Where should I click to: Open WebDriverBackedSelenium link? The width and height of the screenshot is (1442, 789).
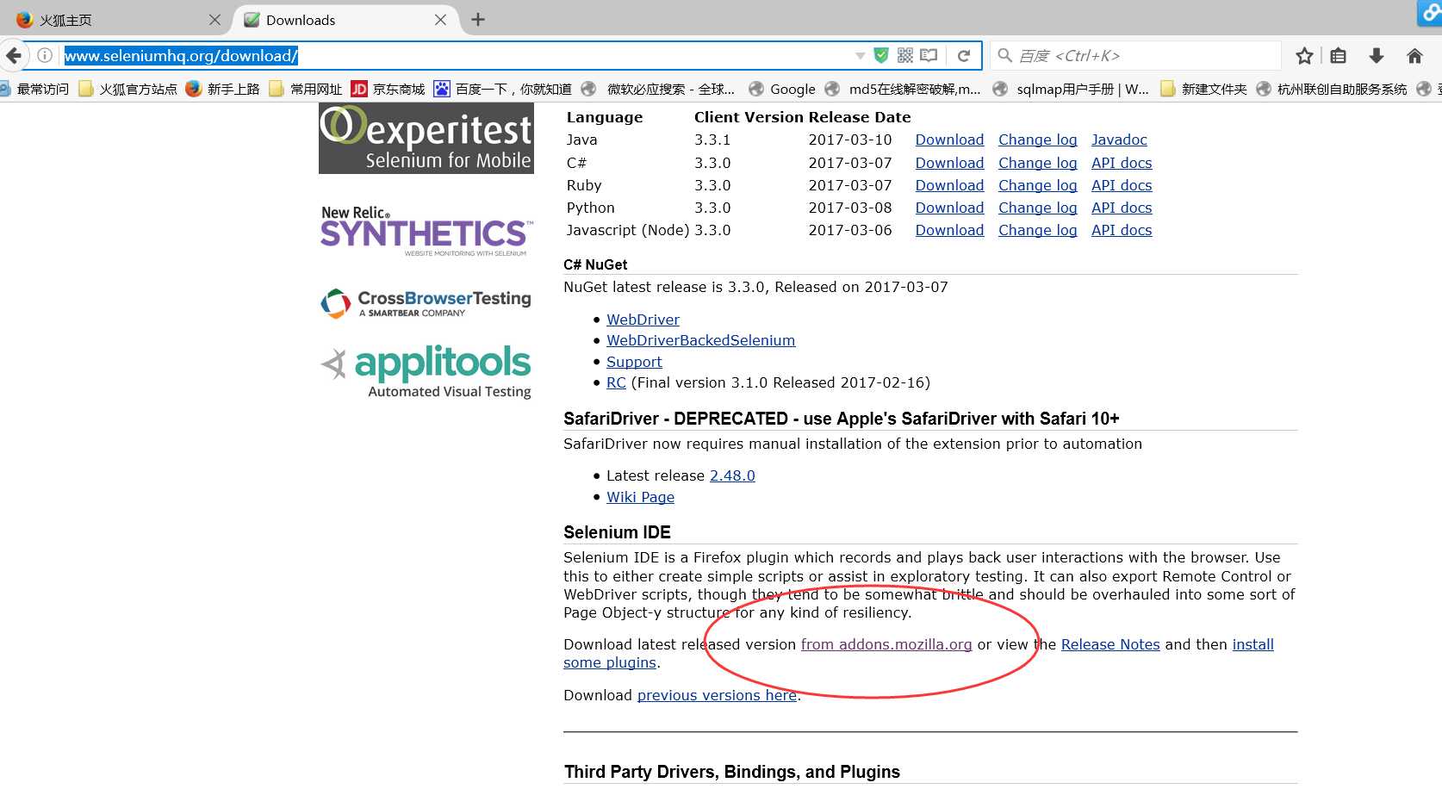700,340
